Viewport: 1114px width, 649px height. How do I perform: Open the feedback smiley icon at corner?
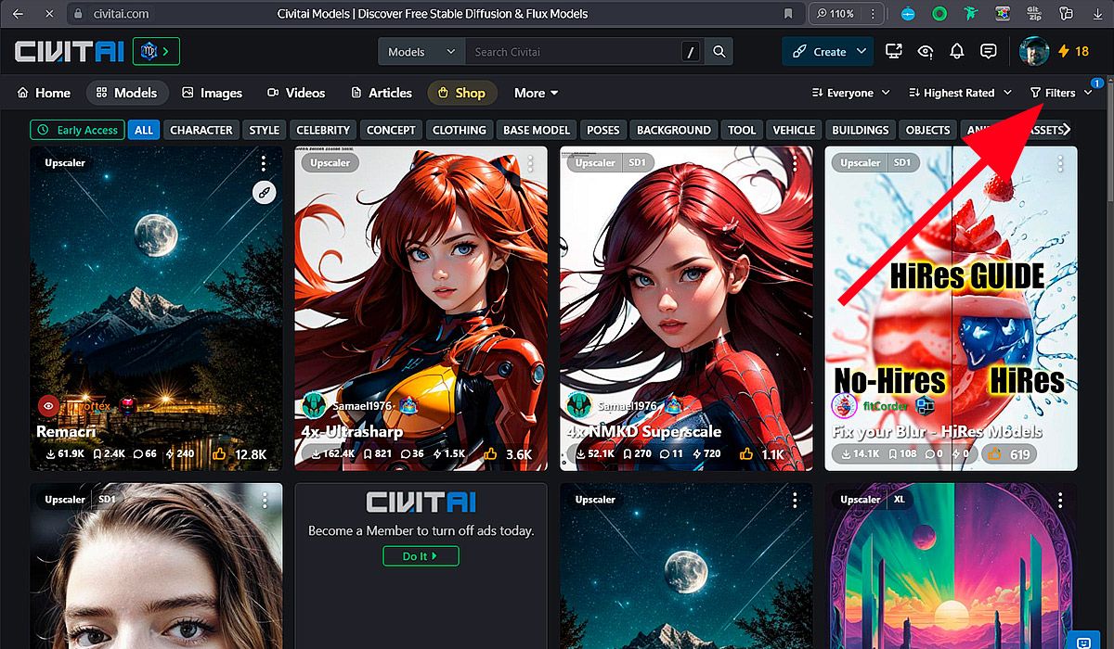[1082, 641]
